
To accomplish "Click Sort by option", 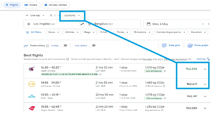I will 203,59.
